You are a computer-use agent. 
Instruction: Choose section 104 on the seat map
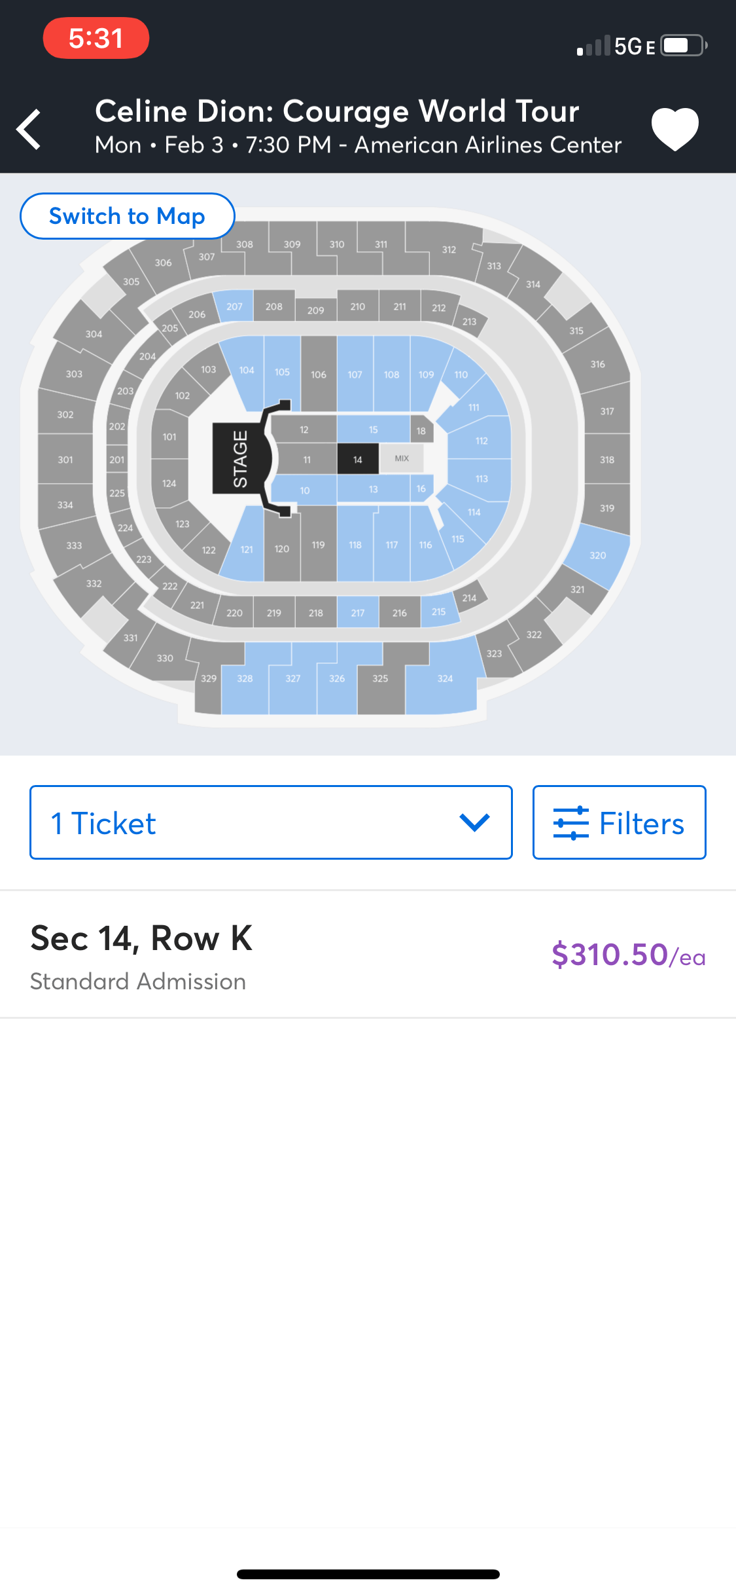pos(247,371)
